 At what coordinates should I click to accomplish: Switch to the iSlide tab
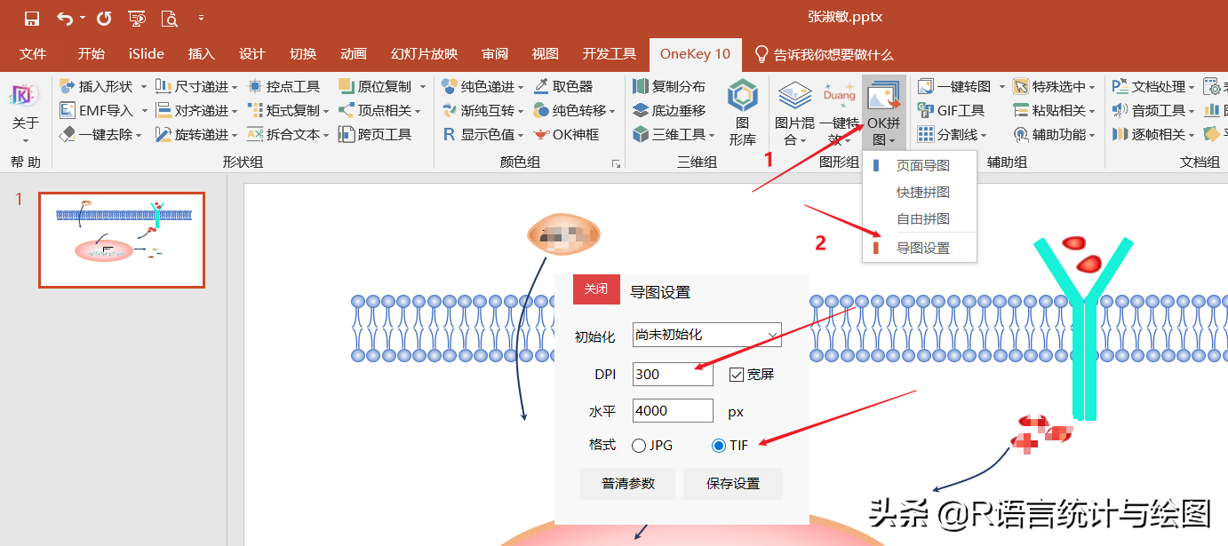point(147,54)
